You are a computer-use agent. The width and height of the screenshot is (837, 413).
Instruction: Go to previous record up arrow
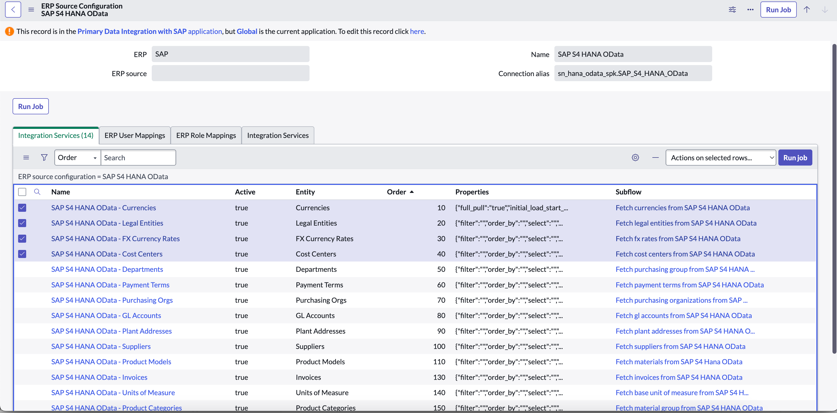[x=807, y=10]
